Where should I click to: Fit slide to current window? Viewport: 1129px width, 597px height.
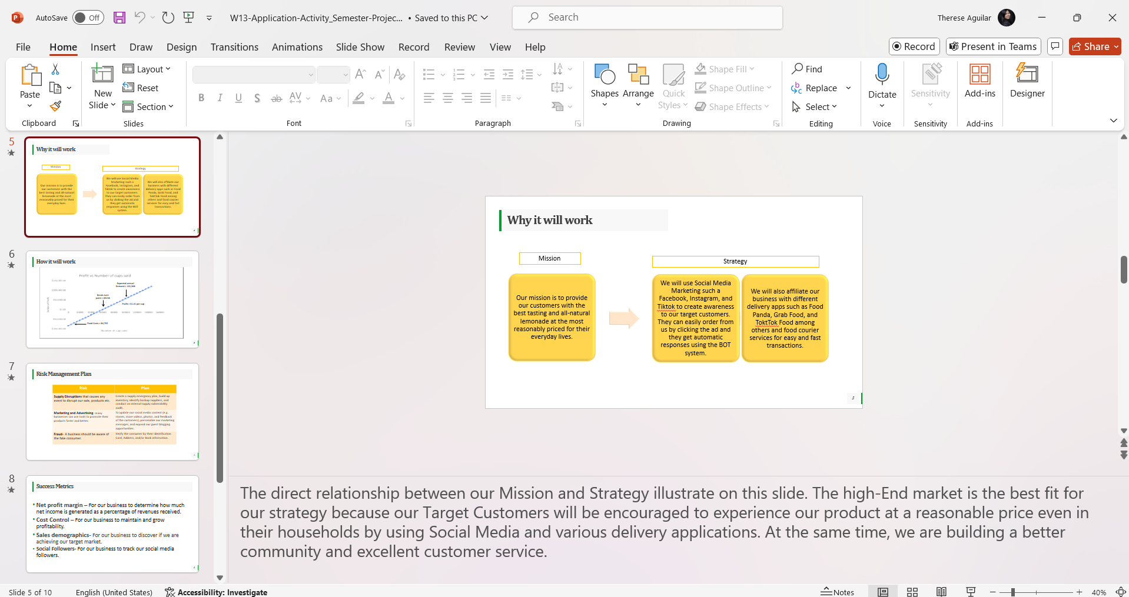click(x=1121, y=592)
